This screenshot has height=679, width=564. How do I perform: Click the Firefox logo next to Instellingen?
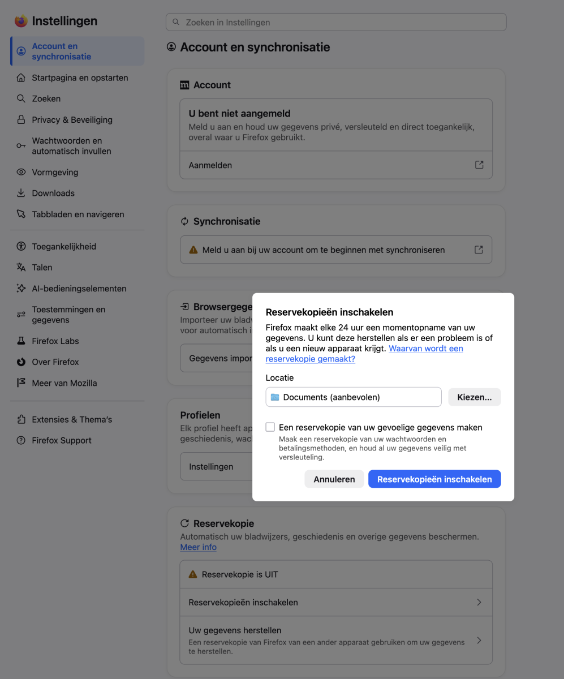21,21
